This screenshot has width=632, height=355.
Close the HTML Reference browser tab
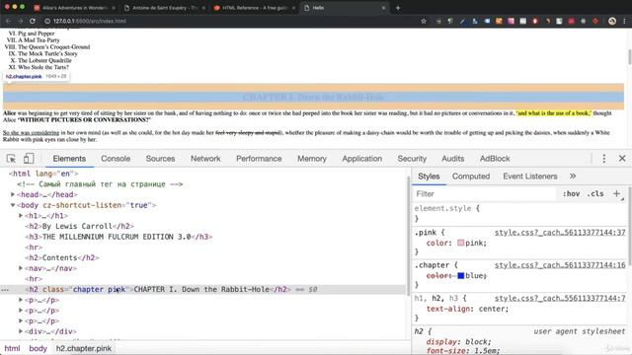(293, 8)
